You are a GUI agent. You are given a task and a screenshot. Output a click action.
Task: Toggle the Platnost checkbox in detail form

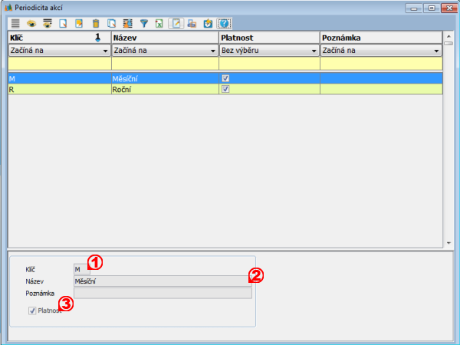tap(32, 310)
